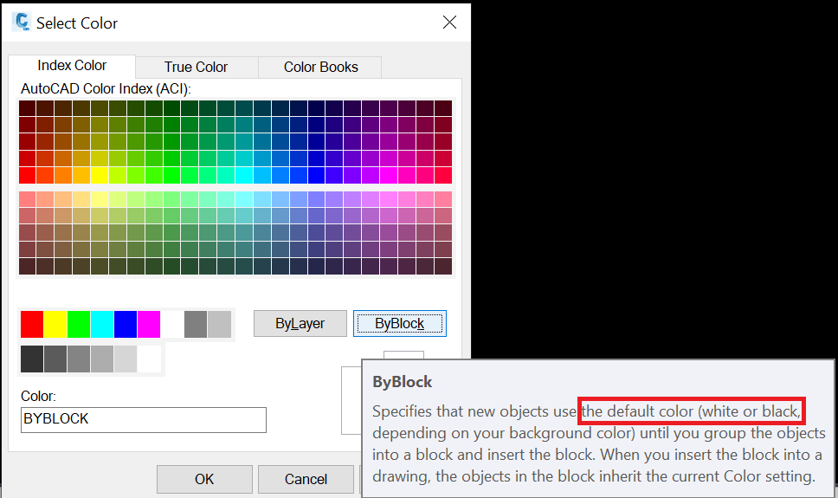Select the middle gray swatch, third in shades row
Screen dimensions: 838x498
(x=79, y=359)
